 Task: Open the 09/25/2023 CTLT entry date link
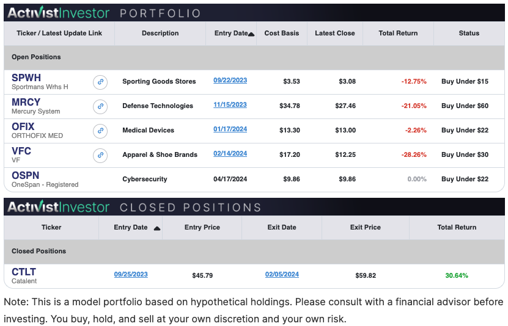[131, 274]
